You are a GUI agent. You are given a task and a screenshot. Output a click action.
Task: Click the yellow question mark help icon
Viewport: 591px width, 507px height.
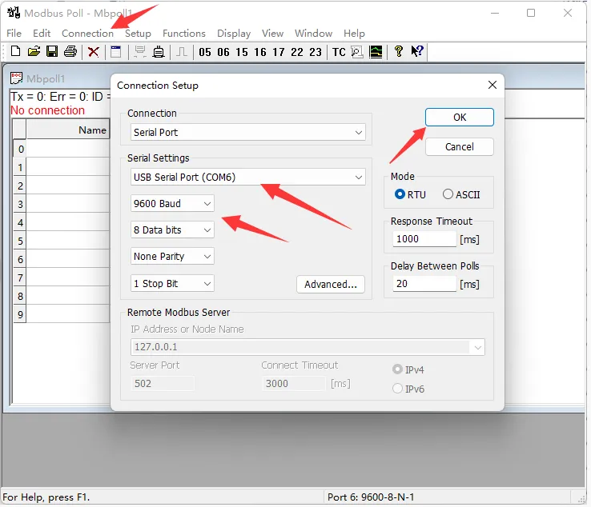(399, 52)
